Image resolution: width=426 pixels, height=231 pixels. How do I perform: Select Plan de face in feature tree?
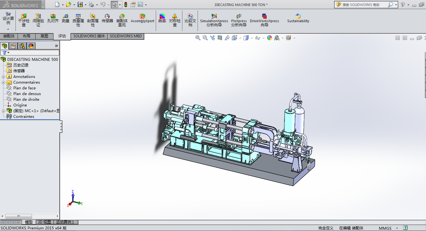[24, 88]
